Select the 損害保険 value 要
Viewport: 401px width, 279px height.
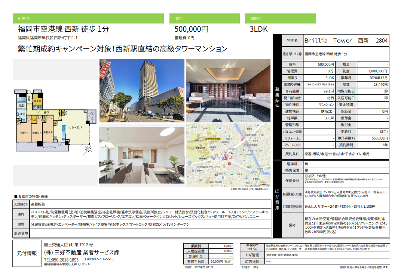(x=306, y=170)
